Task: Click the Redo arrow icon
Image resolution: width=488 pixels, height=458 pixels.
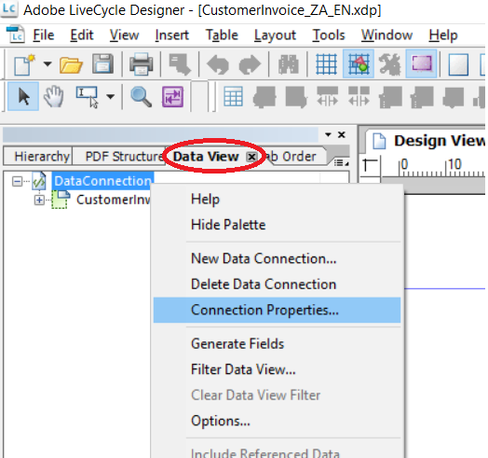Action: pyautogui.click(x=250, y=64)
